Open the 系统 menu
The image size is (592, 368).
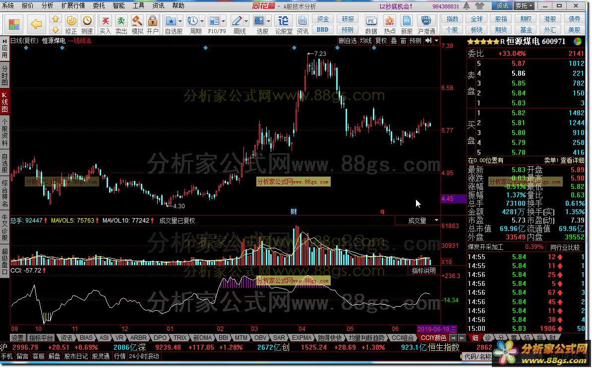pyautogui.click(x=8, y=5)
